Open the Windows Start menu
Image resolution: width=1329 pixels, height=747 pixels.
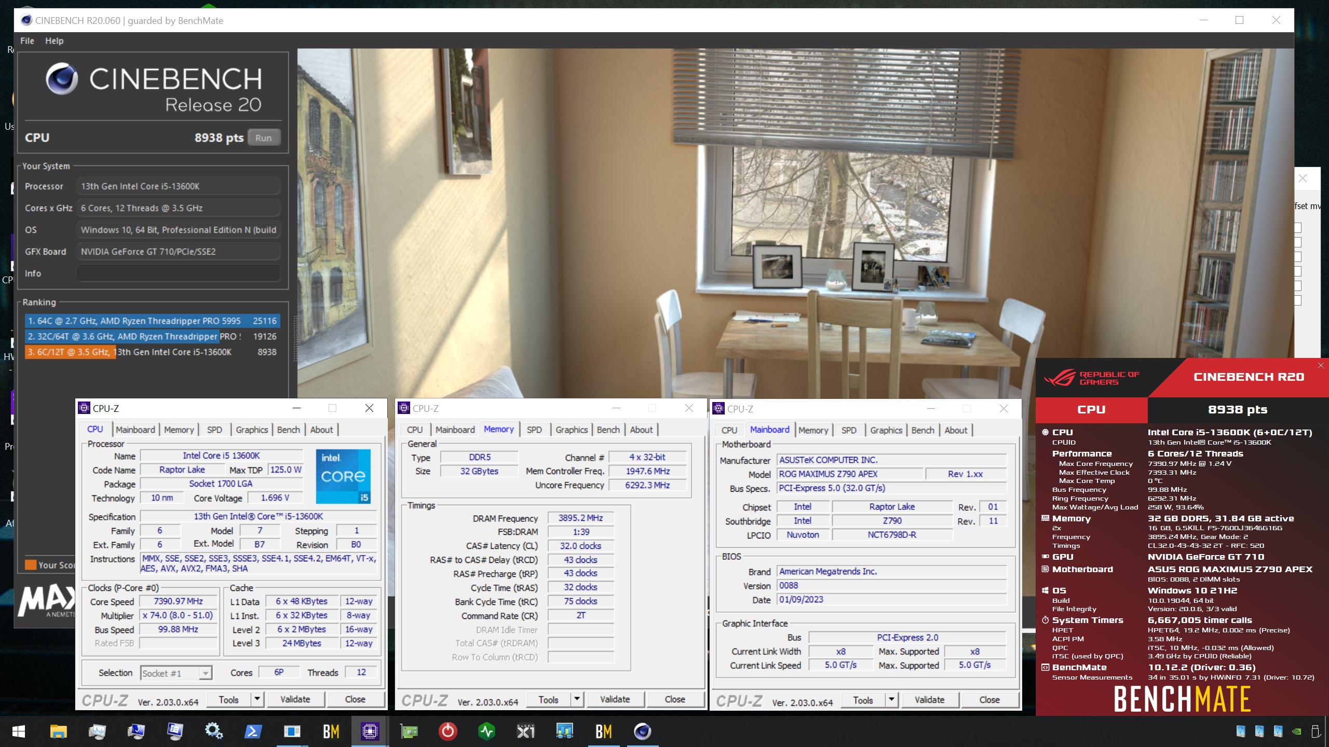[x=19, y=731]
